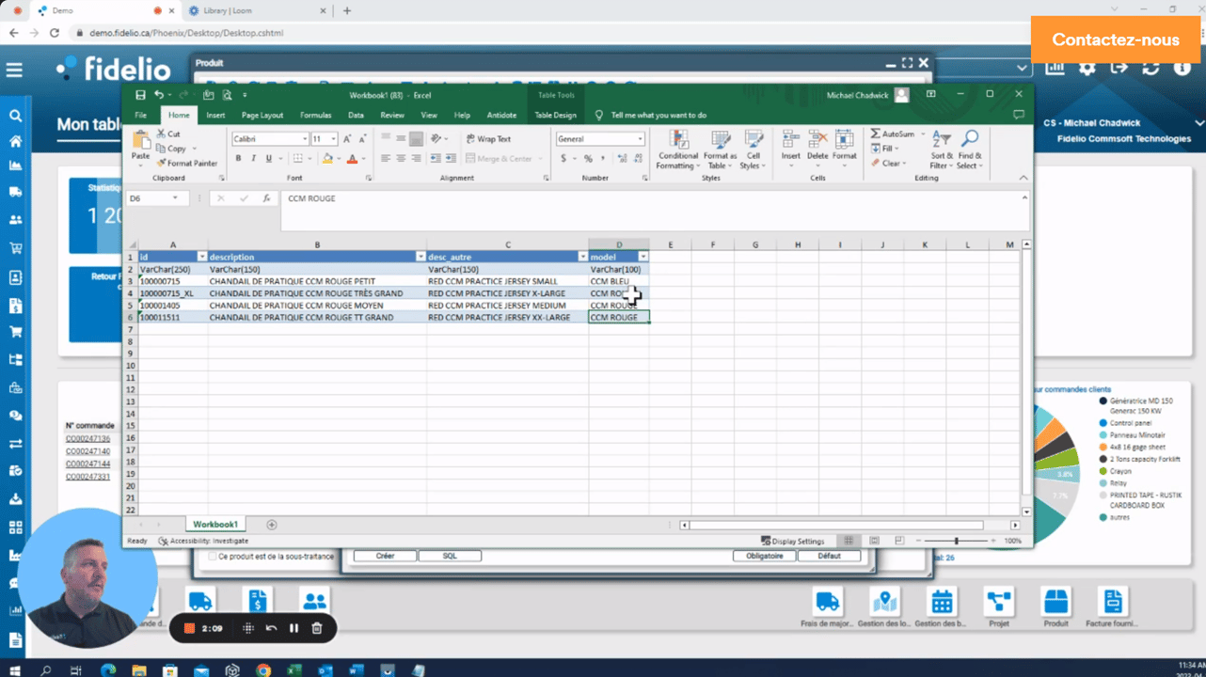Click the Défaut button in Produit window

[x=829, y=556]
